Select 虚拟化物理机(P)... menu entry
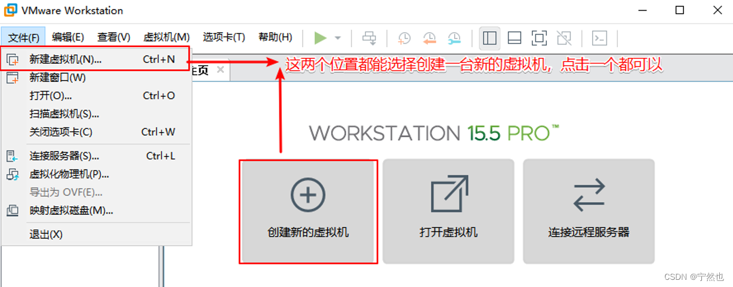The width and height of the screenshot is (733, 287). [x=96, y=174]
